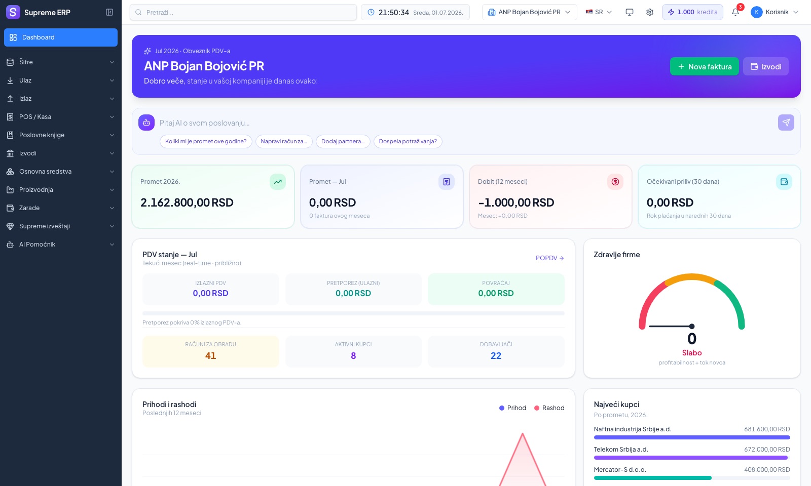Send the AI question with the paper plane icon
The width and height of the screenshot is (811, 486).
click(x=786, y=123)
